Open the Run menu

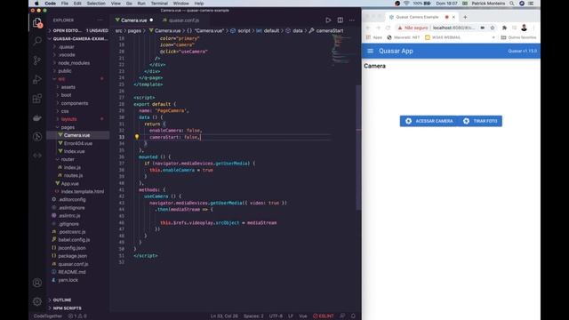[141, 4]
